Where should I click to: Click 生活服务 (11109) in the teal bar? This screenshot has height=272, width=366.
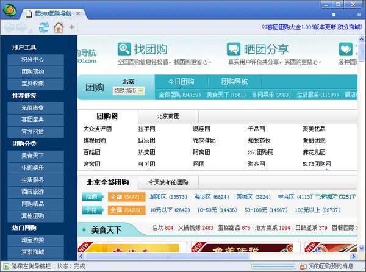[x=318, y=95]
